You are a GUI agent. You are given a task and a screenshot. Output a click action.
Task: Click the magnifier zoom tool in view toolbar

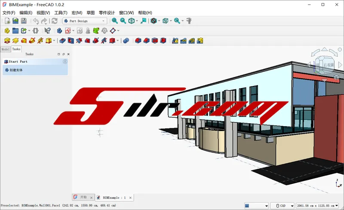tap(177, 21)
